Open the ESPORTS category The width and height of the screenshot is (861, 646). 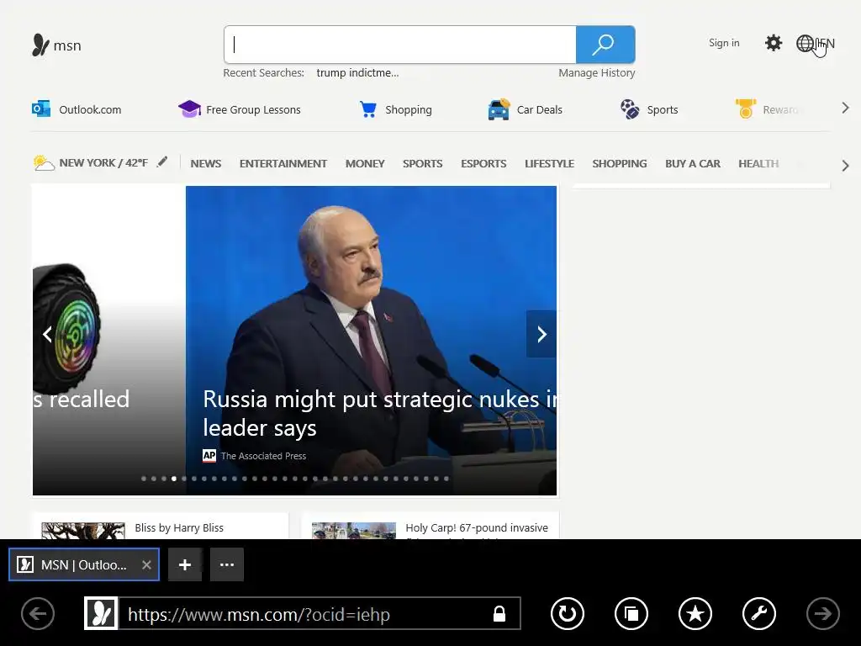tap(483, 164)
